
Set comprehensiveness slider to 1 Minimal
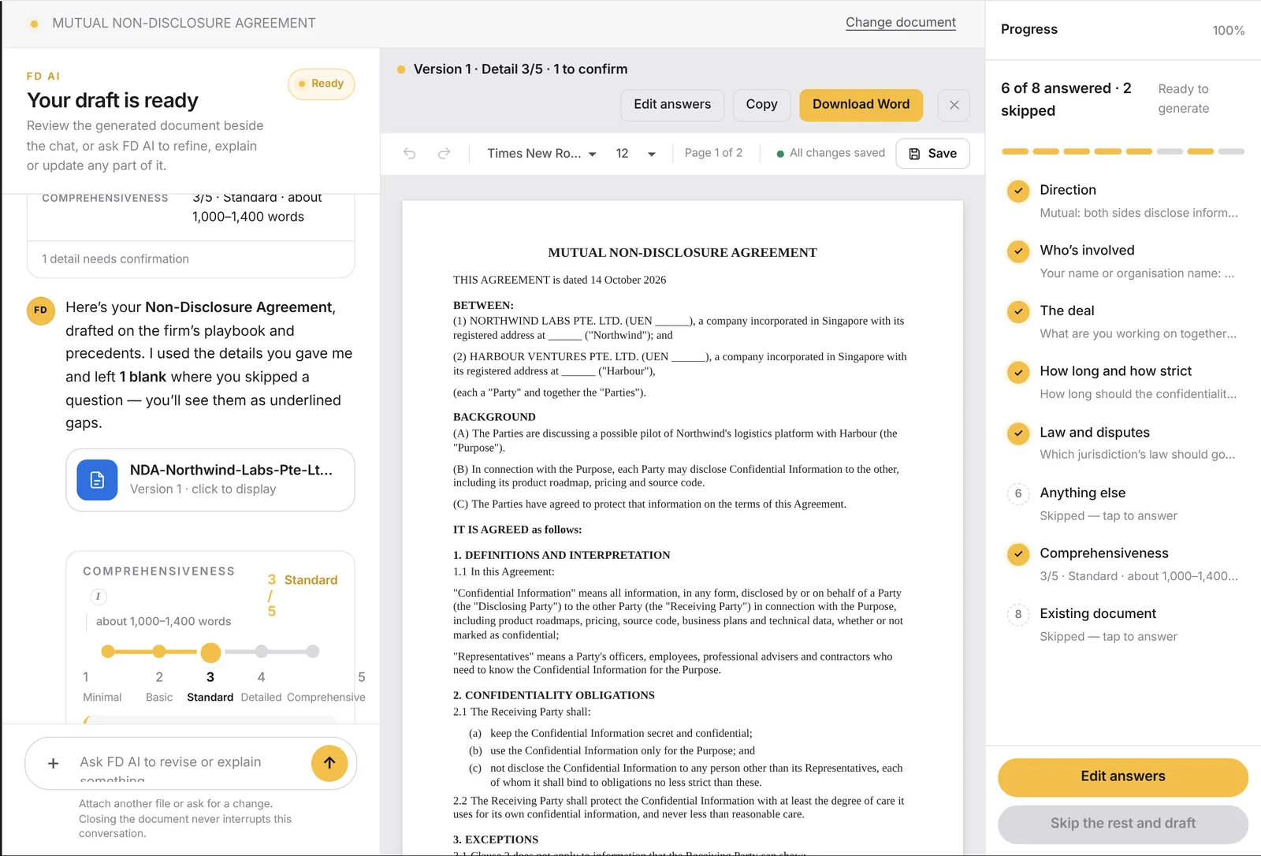click(x=108, y=652)
